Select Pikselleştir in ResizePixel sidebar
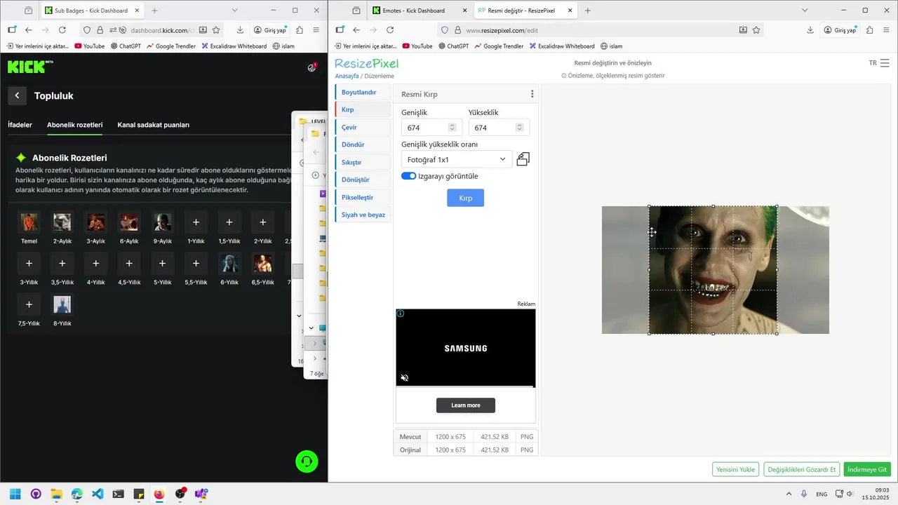This screenshot has height=505, width=898. pyautogui.click(x=363, y=197)
